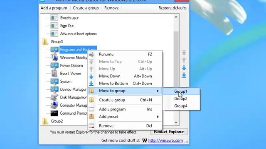
Task: Click the Windows Mobility item icon
Action: point(54,58)
